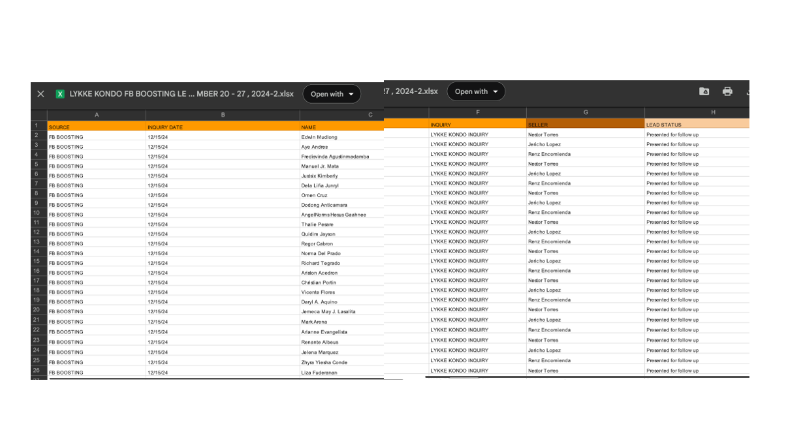
Task: Select the 'Manuel Jr. Mata' cell
Action: point(341,166)
